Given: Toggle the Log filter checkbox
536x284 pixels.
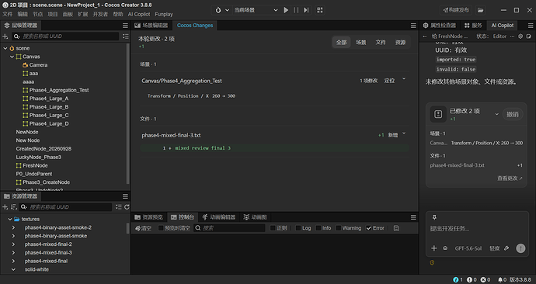Looking at the screenshot, I should (x=298, y=228).
